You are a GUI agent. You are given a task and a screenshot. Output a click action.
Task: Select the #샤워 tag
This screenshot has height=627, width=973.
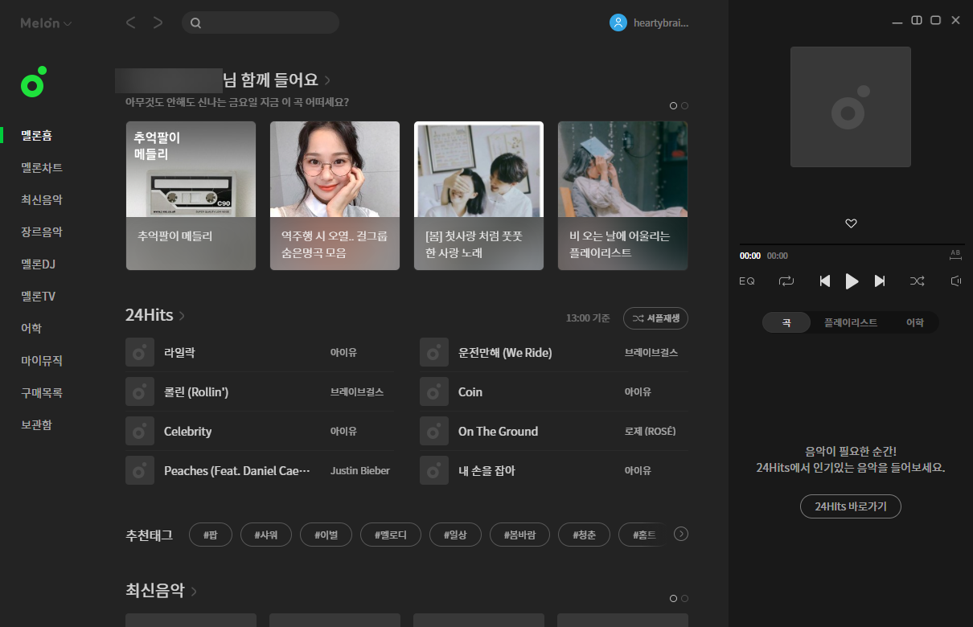tap(266, 535)
